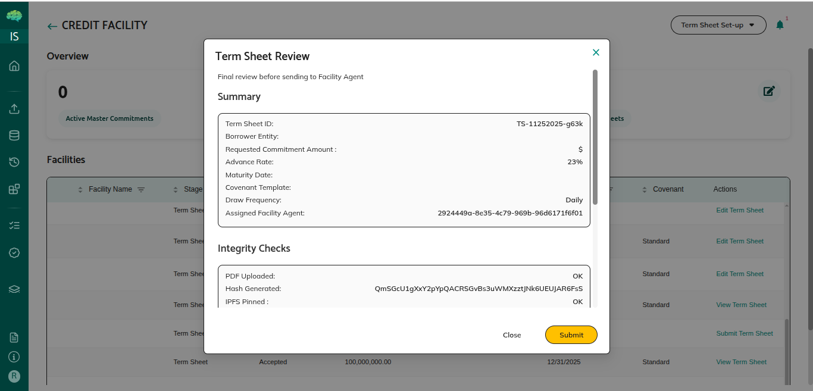The height and width of the screenshot is (391, 813).
Task: Open the layers stack icon in the sidebar
Action: (14, 289)
